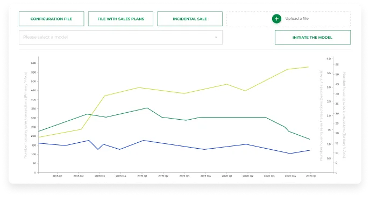Click the 2019 Q4 axis label
The height and width of the screenshot is (197, 370).
pos(205,176)
